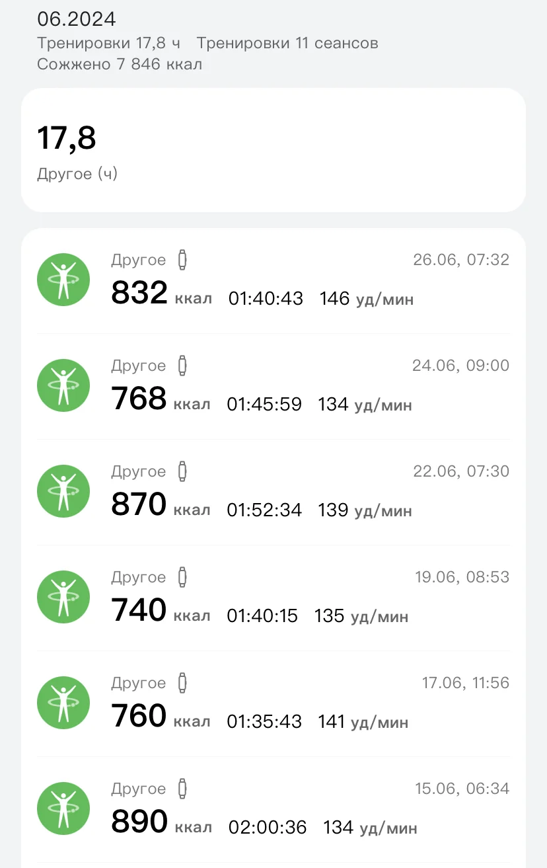547x868 pixels.
Task: Tap the Сожжено 7 846 ккал summary text
Action: click(x=120, y=64)
